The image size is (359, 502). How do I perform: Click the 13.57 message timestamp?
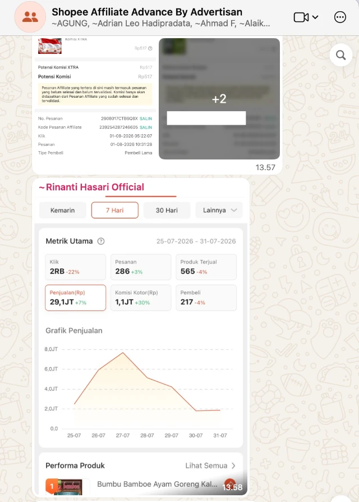point(265,167)
